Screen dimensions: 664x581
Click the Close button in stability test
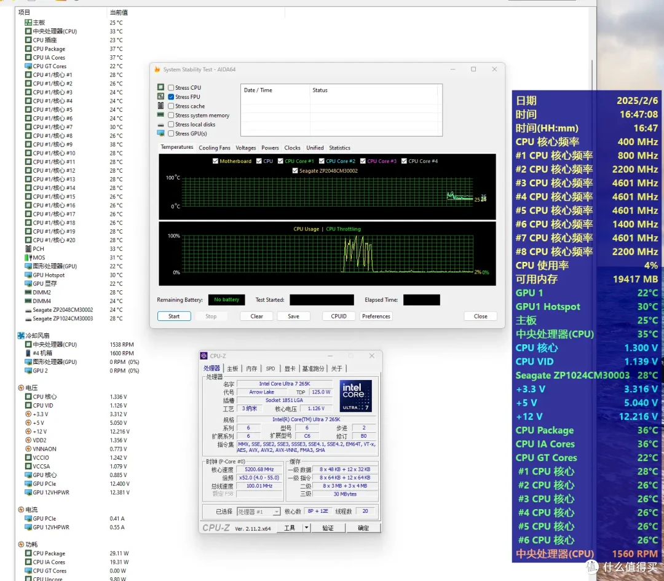click(x=481, y=317)
